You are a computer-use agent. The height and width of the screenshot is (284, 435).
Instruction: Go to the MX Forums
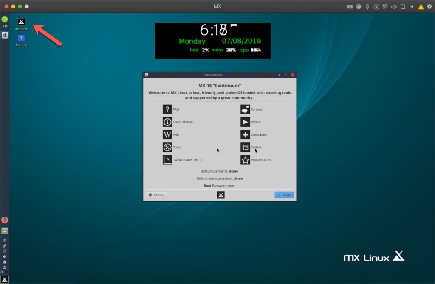[x=246, y=109]
